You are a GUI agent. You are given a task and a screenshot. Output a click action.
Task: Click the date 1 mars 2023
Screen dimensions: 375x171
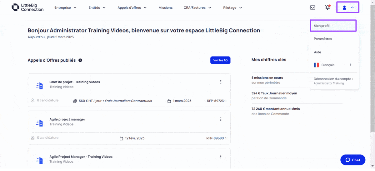pyautogui.click(x=182, y=101)
